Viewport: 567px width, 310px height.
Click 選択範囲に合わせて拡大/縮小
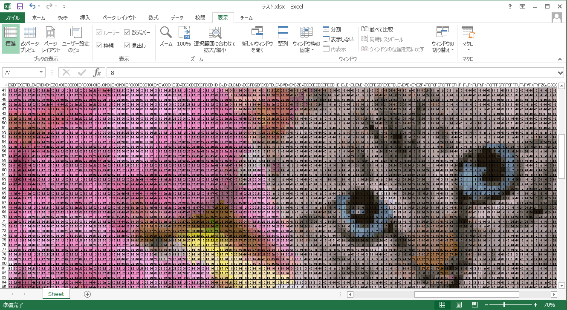click(214, 39)
